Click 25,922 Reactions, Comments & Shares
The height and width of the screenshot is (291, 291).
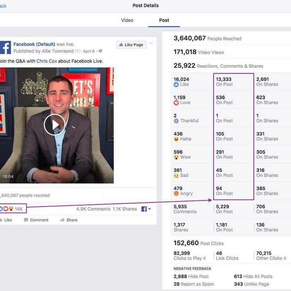(218, 66)
